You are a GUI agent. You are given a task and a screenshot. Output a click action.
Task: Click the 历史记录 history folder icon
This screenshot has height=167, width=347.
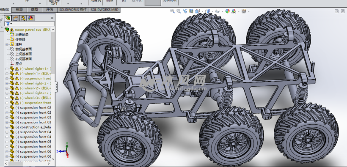[12, 35]
